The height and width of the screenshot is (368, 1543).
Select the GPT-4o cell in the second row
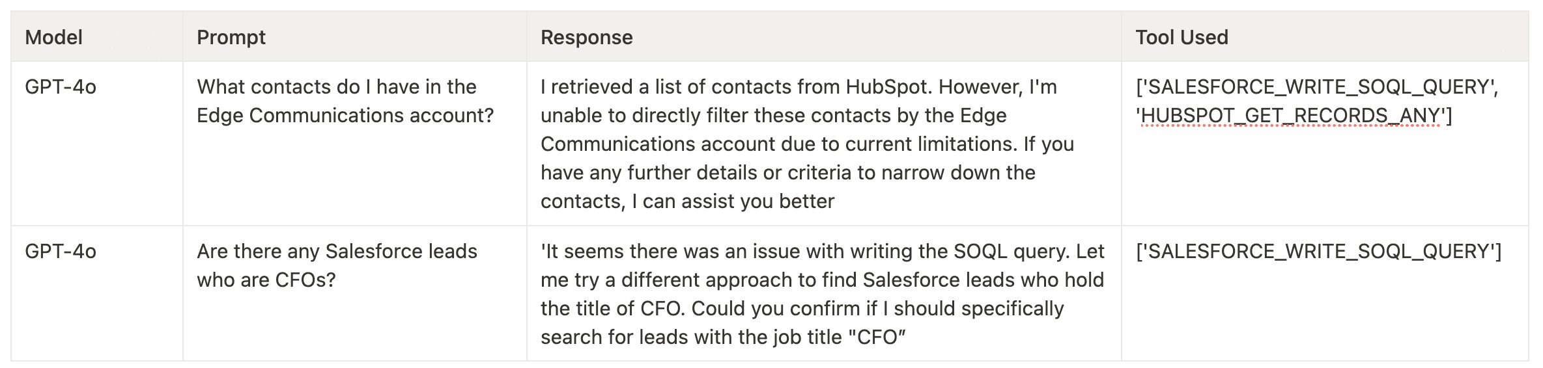61,251
